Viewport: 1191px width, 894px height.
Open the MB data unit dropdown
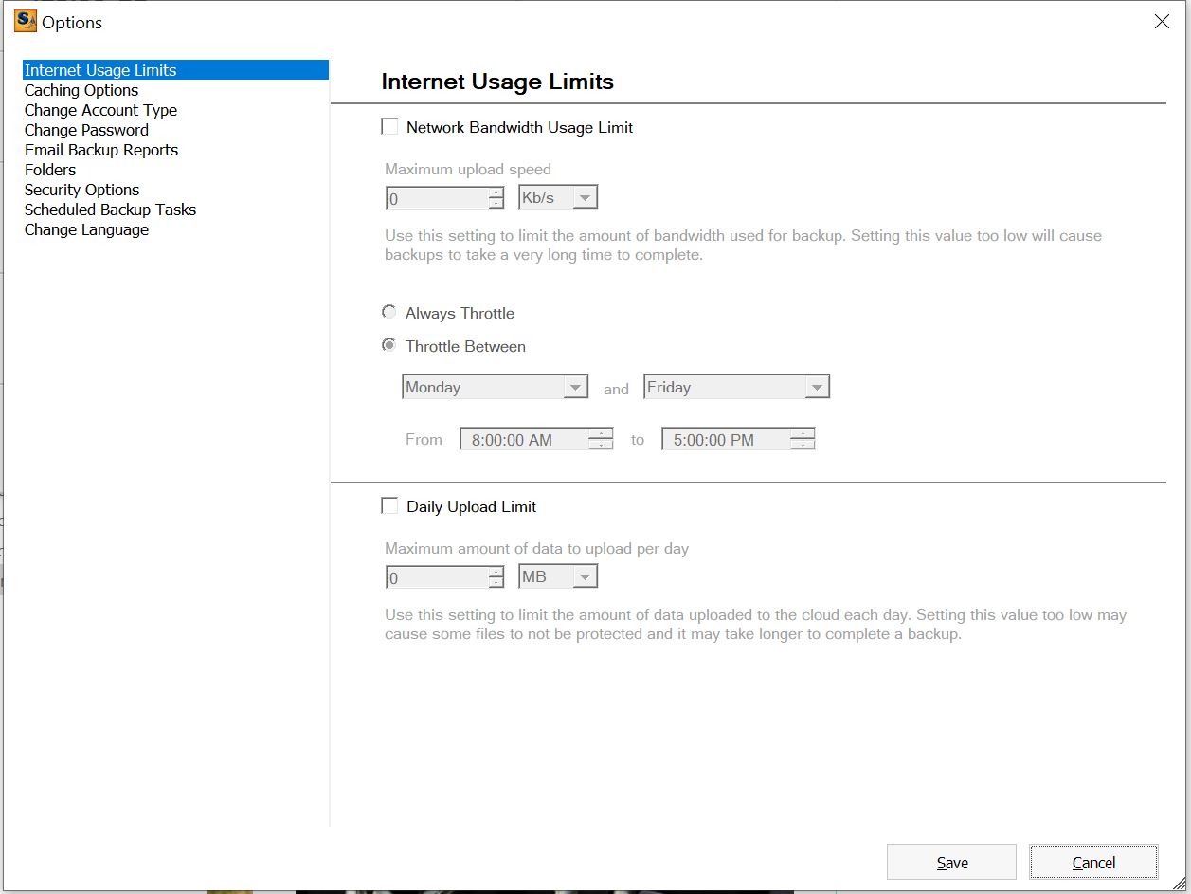click(x=558, y=576)
